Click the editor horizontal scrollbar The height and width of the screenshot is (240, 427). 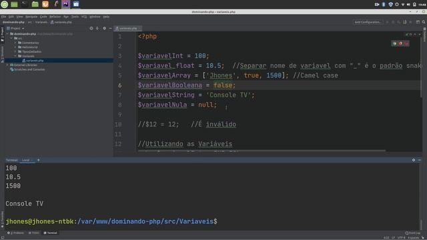(262, 151)
